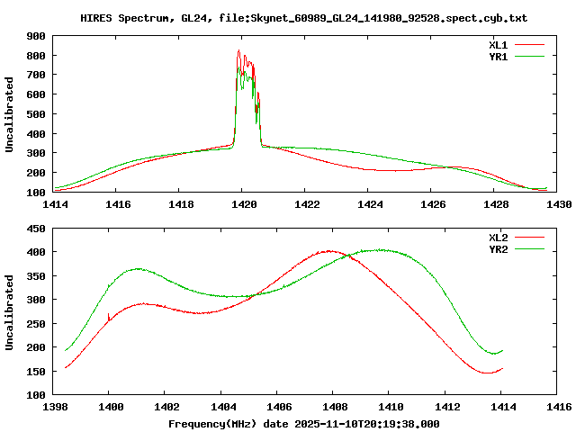Viewport: 576px width, 432px height.
Task: Click the red XL1 legend line sample
Action: point(529,45)
